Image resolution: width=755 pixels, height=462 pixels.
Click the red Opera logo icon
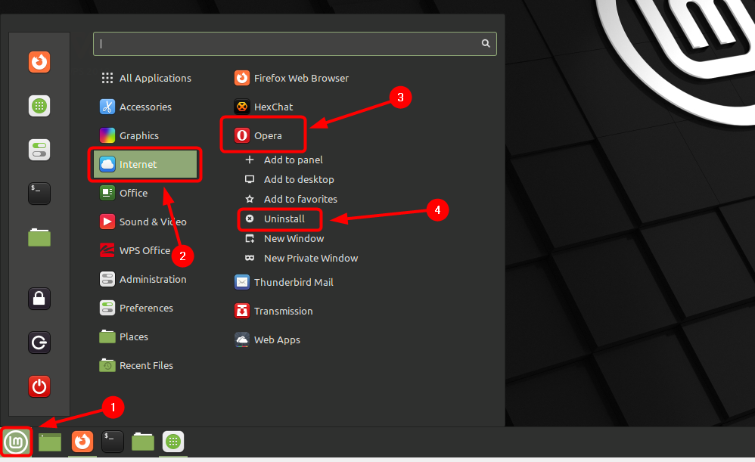[242, 135]
